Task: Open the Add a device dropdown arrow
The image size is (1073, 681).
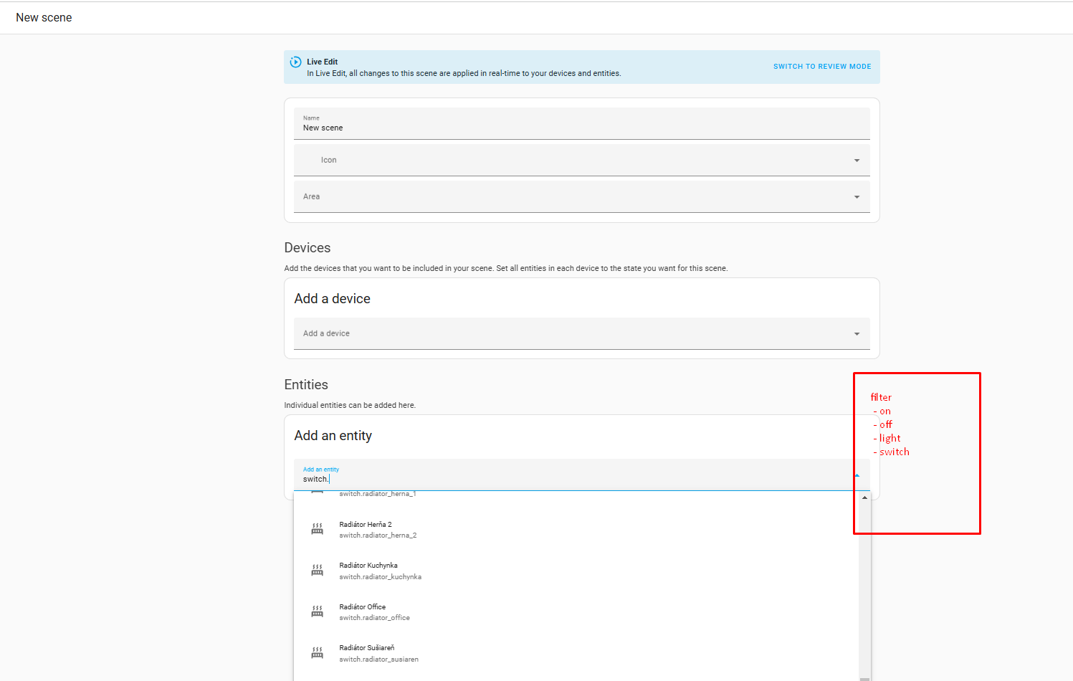Action: click(857, 334)
